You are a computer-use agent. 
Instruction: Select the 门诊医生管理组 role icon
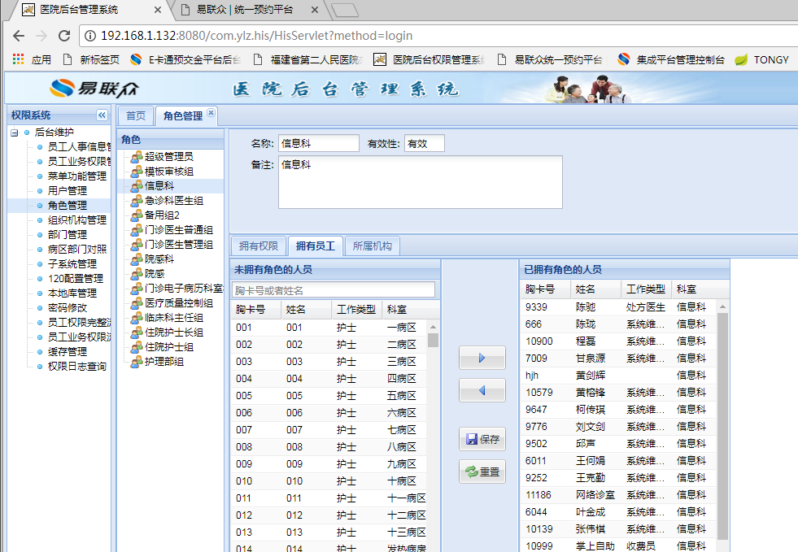pyautogui.click(x=137, y=245)
